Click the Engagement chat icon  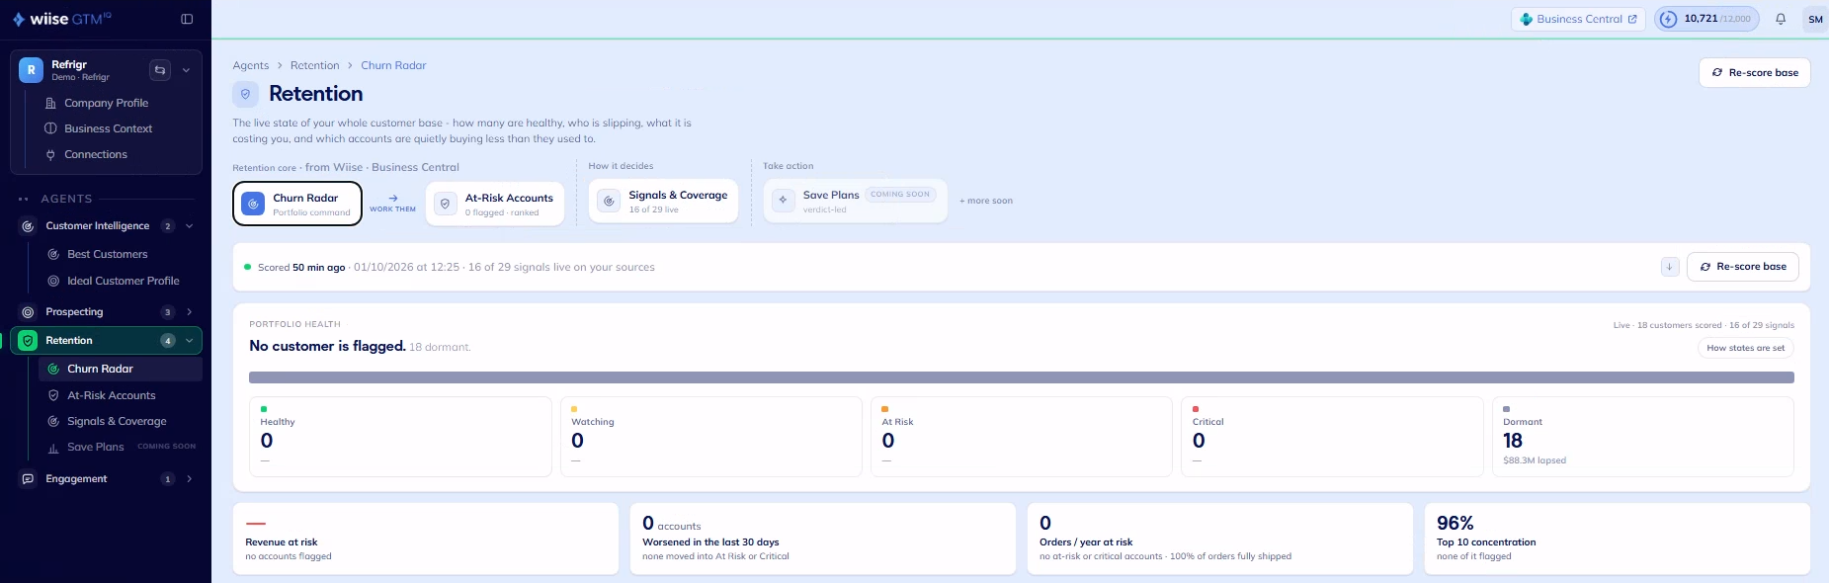(x=28, y=479)
